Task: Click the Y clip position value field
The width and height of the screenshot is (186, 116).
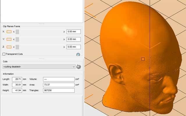Action: (x=74, y=39)
